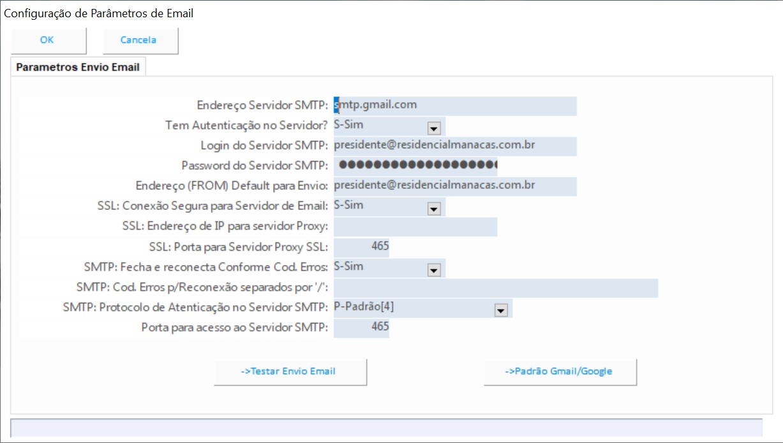Image resolution: width=783 pixels, height=443 pixels.
Task: Click the SSL proxy port field
Action: [x=361, y=246]
